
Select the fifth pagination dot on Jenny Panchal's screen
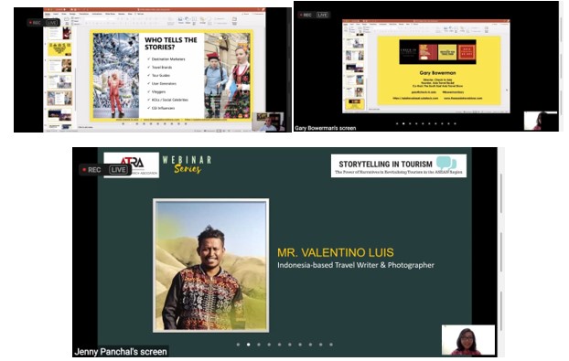[x=279, y=345]
